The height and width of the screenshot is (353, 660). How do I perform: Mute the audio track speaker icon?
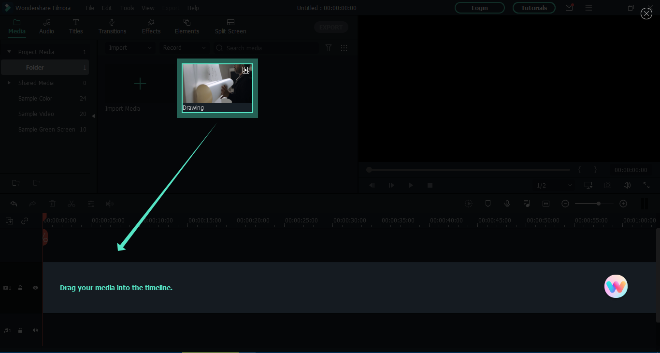click(35, 330)
